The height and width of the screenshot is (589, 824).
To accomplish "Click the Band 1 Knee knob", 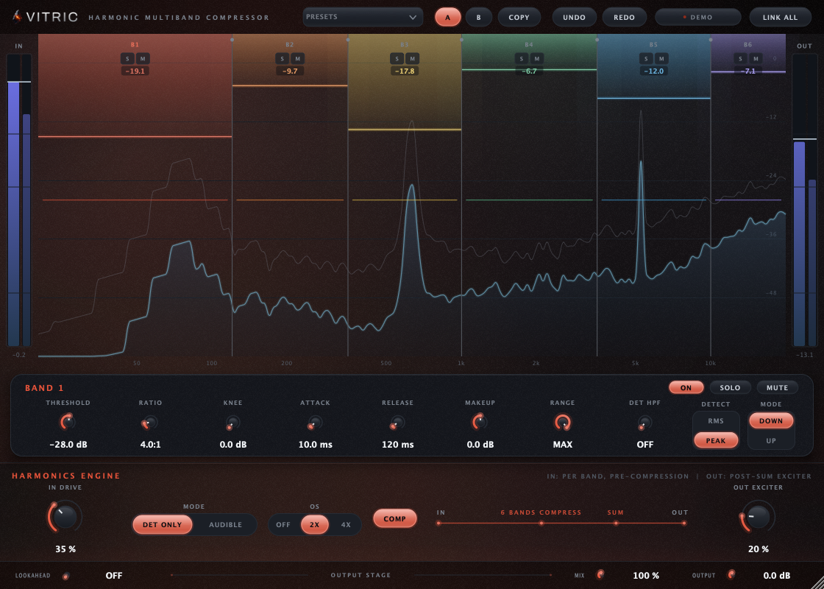I will 232,423.
